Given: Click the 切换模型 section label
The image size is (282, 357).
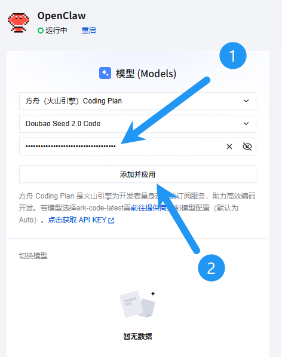Looking at the screenshot, I should pyautogui.click(x=33, y=256).
